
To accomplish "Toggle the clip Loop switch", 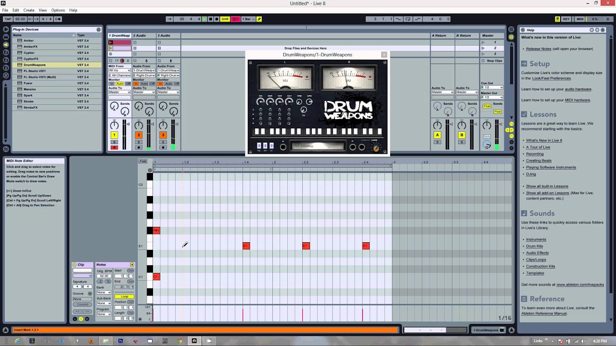I will pos(124,297).
